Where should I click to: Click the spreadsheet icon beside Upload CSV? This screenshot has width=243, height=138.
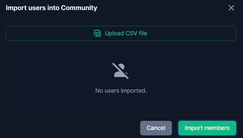tap(97, 33)
